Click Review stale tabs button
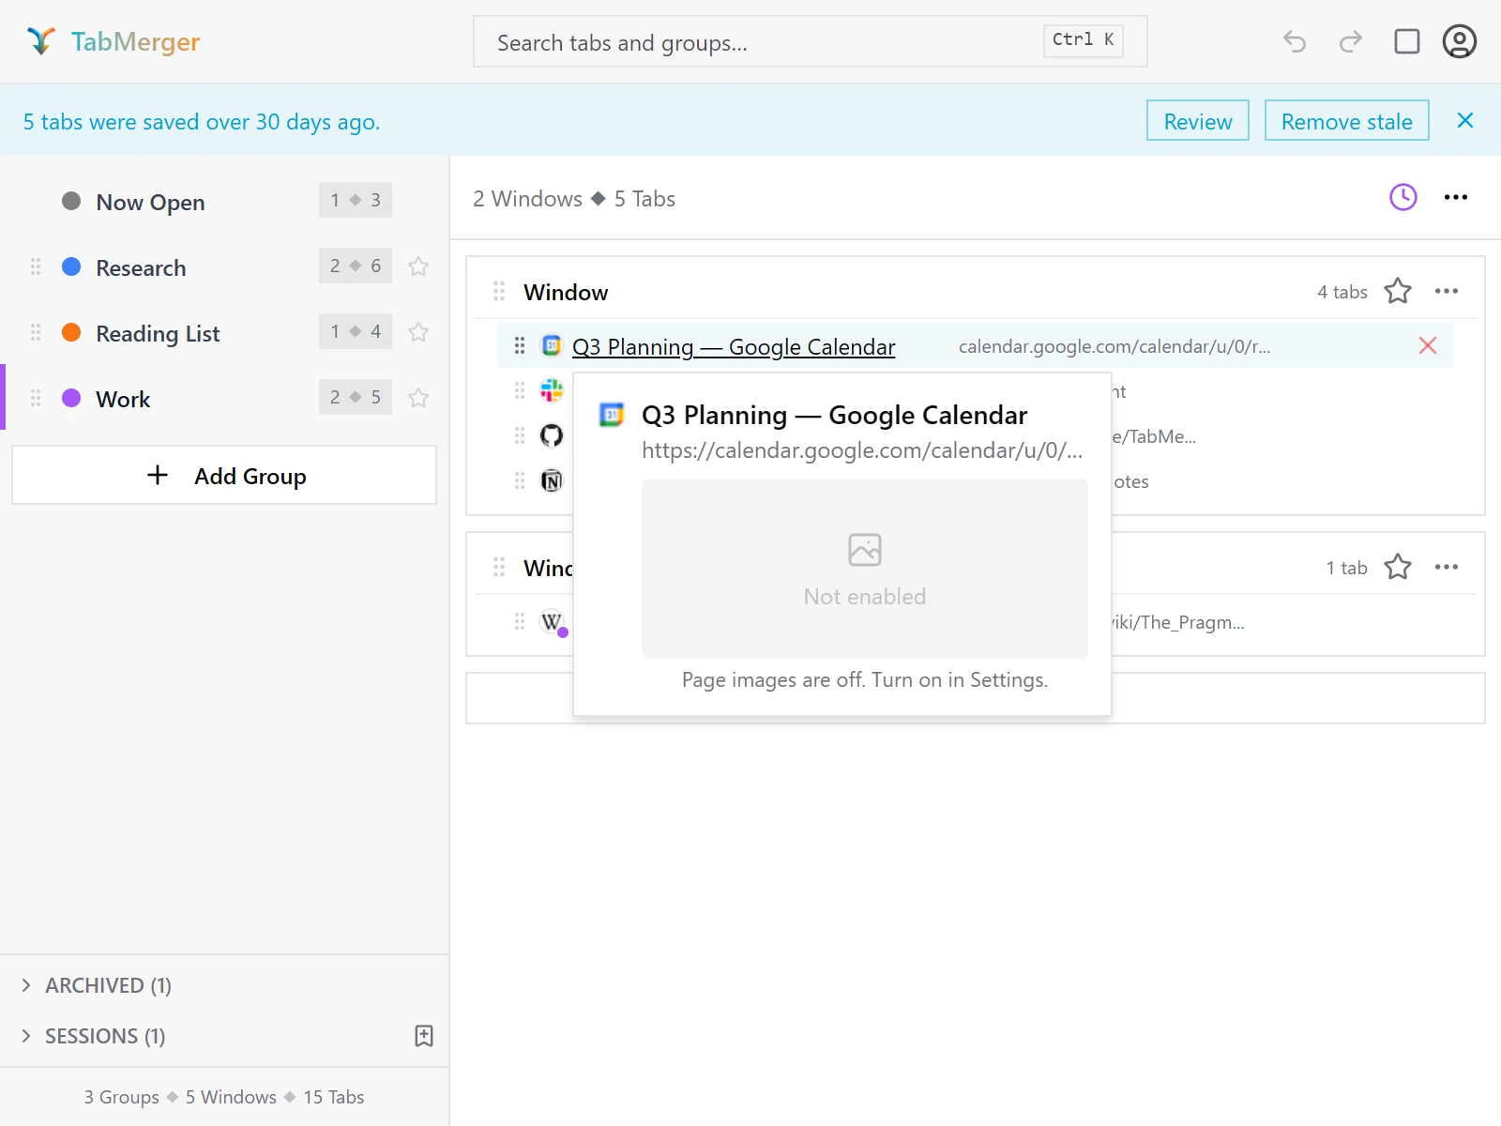Image resolution: width=1501 pixels, height=1126 pixels. pos(1198,121)
